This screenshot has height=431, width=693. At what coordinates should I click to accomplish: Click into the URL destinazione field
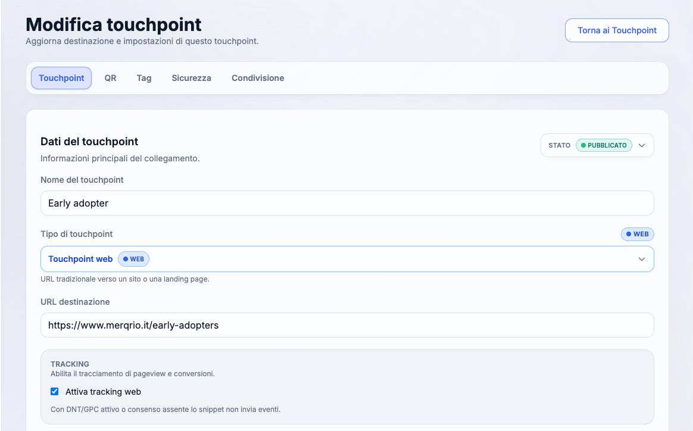(x=347, y=325)
